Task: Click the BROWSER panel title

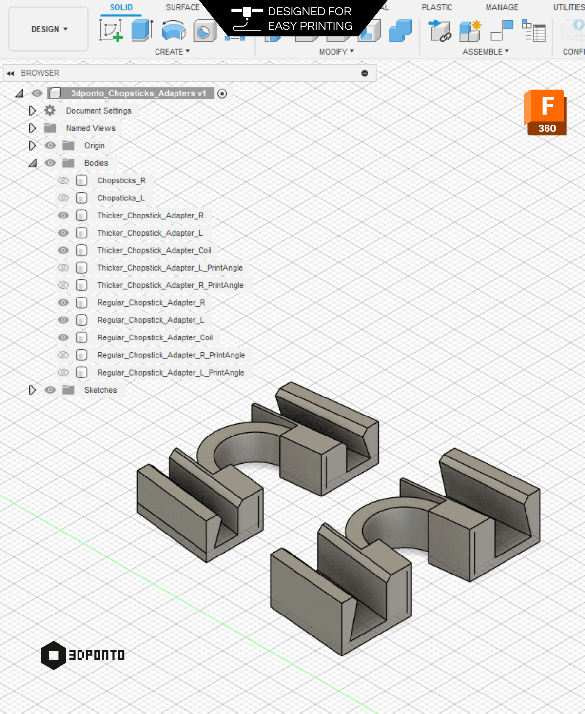Action: pos(40,73)
